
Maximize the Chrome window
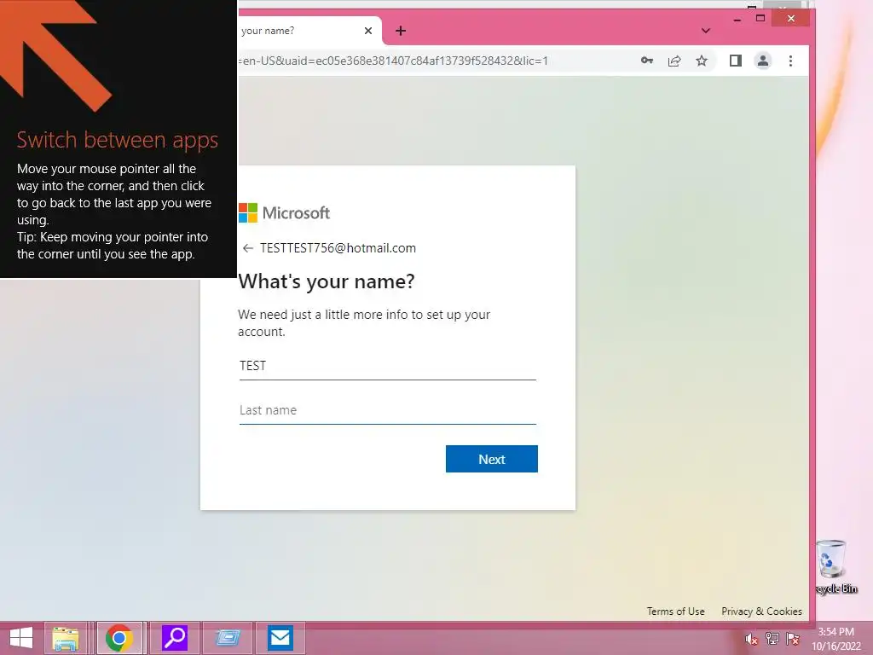(760, 19)
